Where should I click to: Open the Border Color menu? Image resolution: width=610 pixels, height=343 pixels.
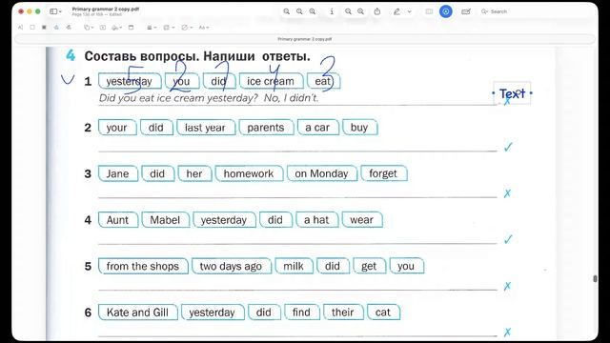(x=169, y=28)
